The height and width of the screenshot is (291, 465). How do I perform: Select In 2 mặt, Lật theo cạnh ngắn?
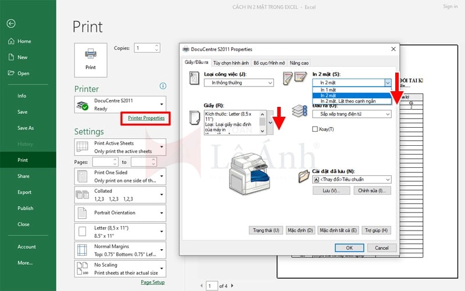[x=352, y=101]
